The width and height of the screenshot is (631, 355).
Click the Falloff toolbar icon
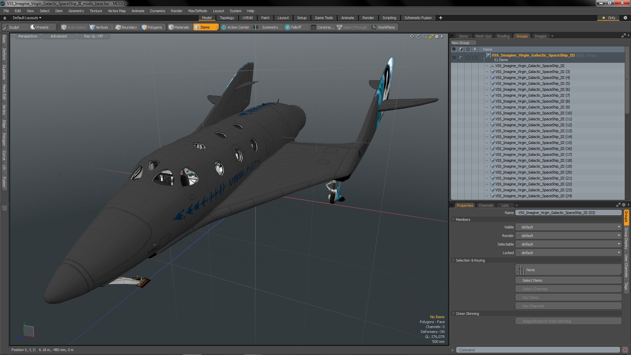click(288, 27)
